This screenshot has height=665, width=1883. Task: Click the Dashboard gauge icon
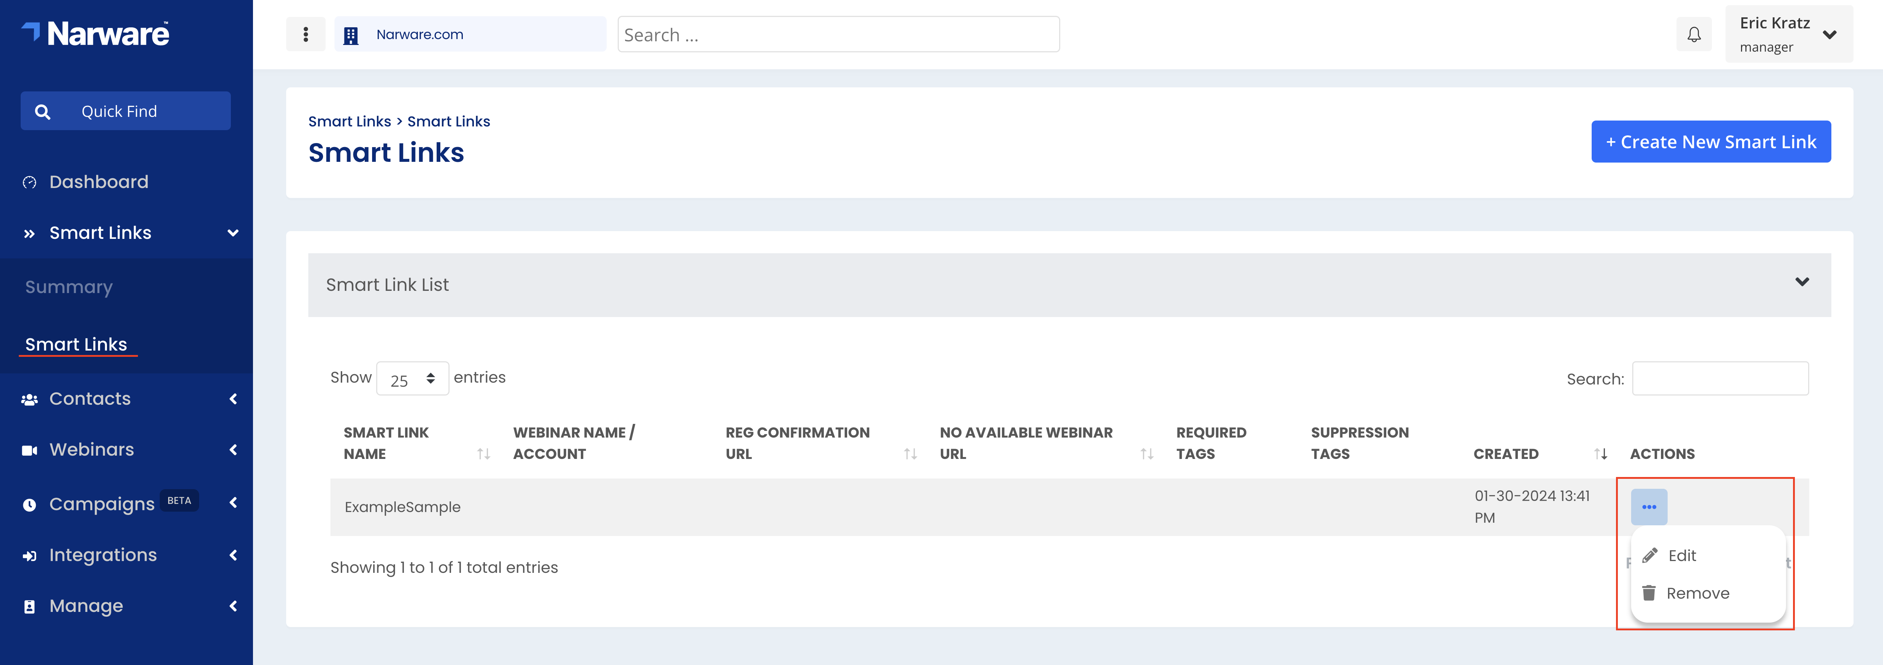coord(29,183)
